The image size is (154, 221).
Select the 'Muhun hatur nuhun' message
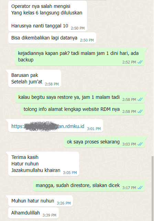pos(41,201)
